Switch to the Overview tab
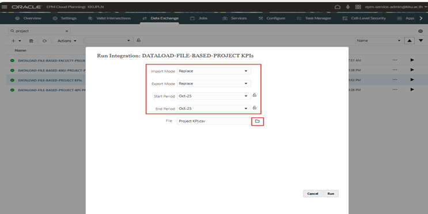Image resolution: width=428 pixels, height=214 pixels. (x=28, y=18)
